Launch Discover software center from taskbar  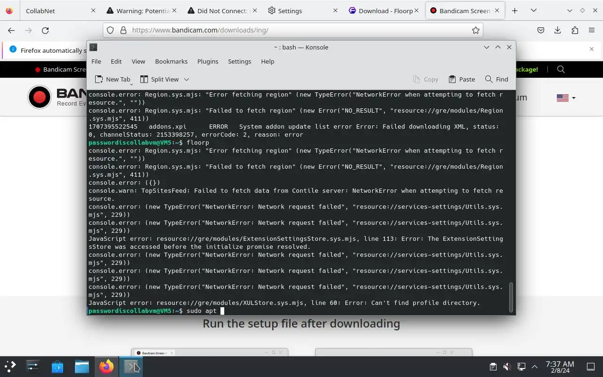tap(57, 367)
